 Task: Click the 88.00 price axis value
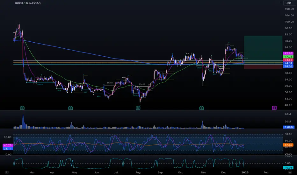288,41
